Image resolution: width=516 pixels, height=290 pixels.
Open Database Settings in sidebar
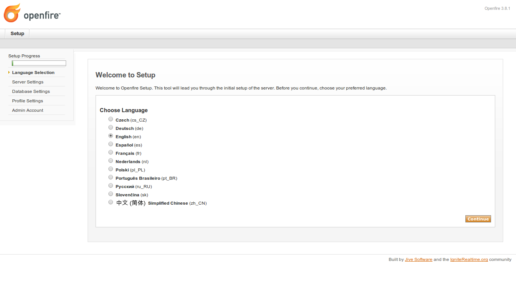point(31,91)
